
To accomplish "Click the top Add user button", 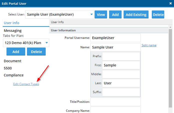I will [x=115, y=14].
